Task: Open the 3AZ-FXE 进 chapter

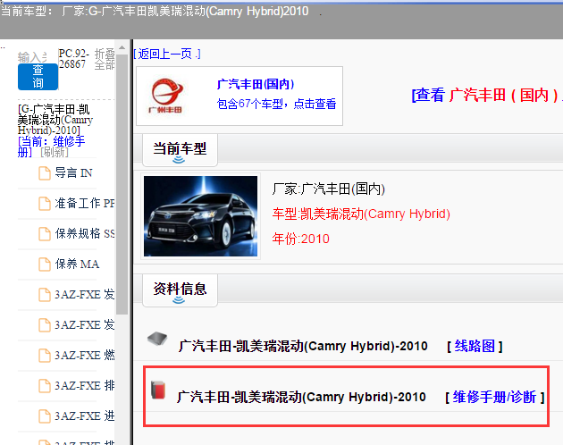Action: tap(85, 416)
